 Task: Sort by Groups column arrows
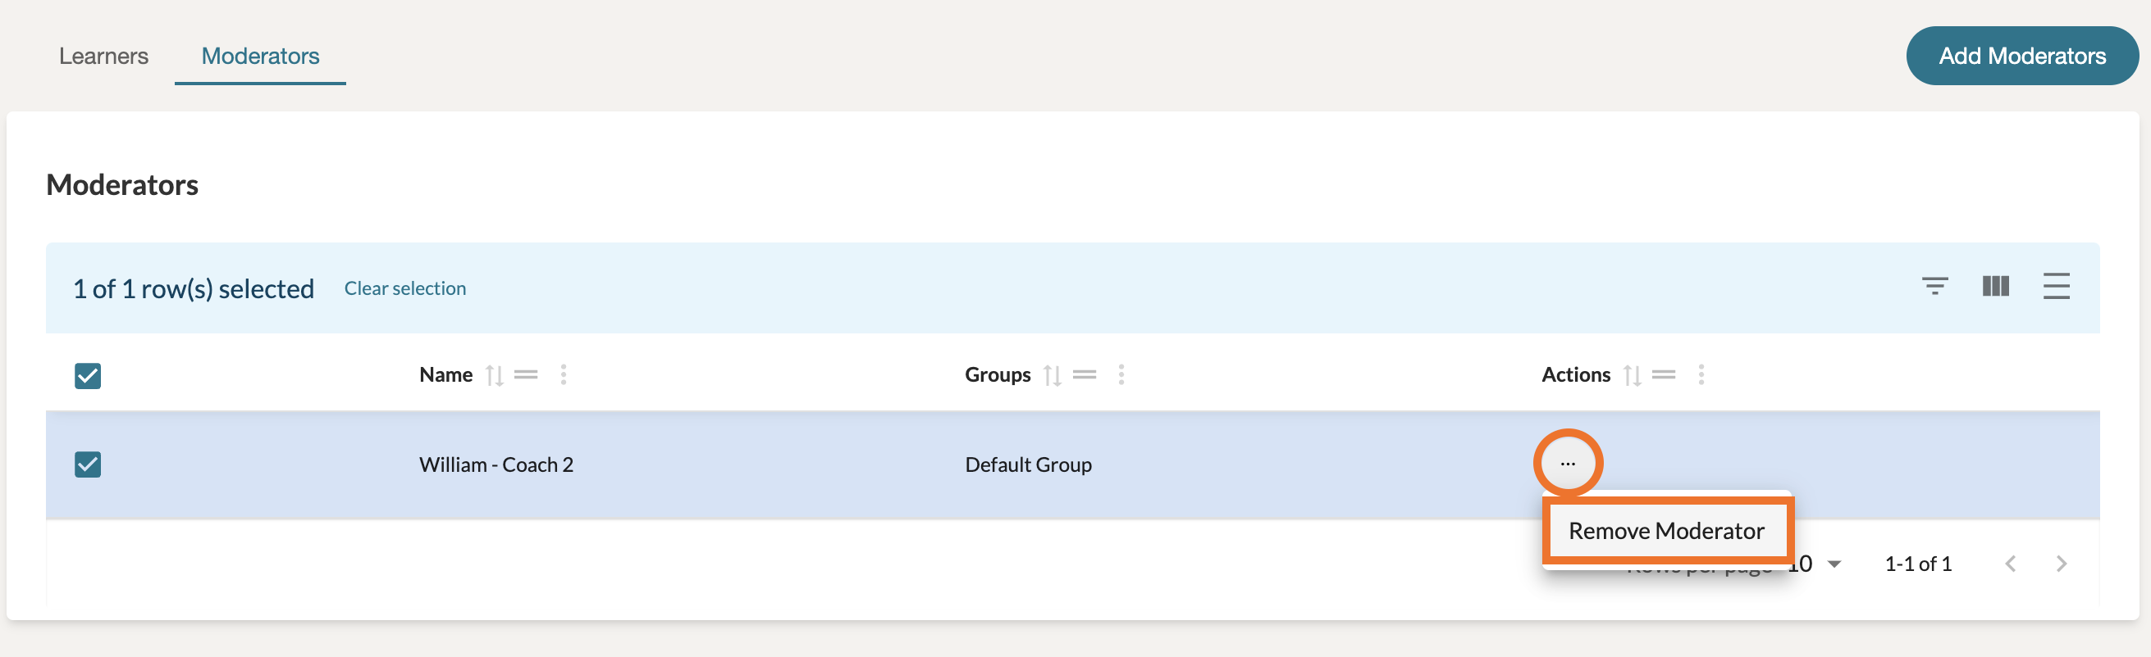click(x=1052, y=375)
